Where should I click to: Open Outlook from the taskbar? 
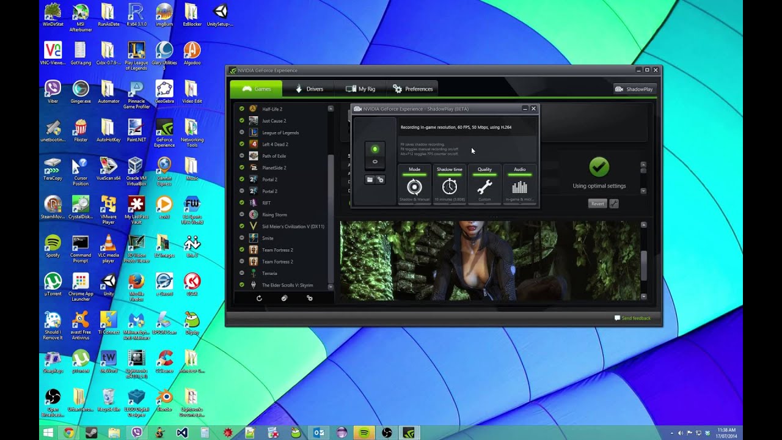(318, 433)
